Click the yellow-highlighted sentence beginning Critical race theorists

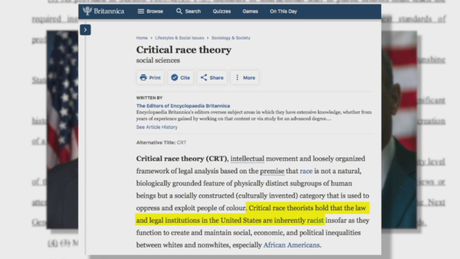click(x=252, y=214)
